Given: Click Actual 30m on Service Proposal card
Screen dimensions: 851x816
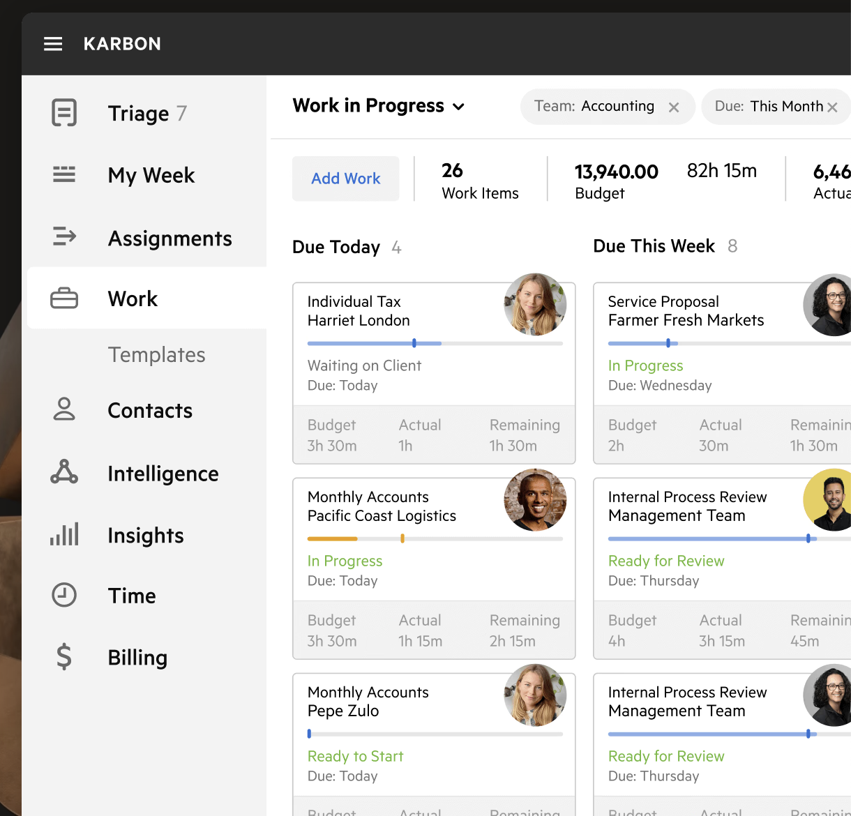Looking at the screenshot, I should [x=721, y=435].
